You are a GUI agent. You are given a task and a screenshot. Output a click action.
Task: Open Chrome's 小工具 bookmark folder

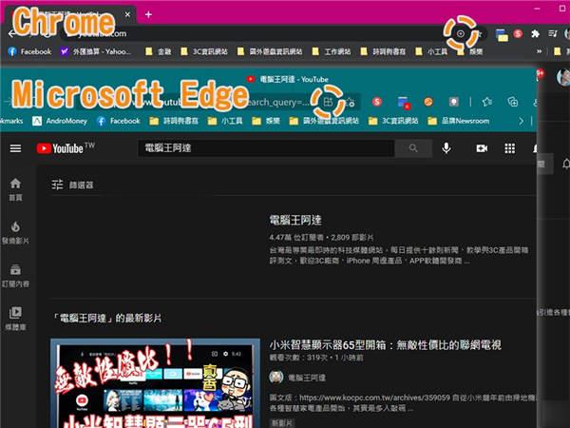click(x=431, y=51)
